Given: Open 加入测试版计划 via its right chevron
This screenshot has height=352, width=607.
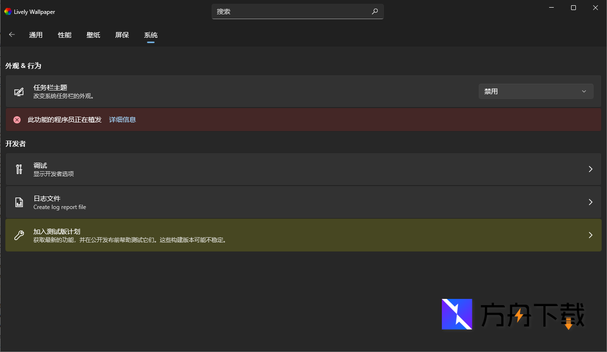Looking at the screenshot, I should tap(590, 235).
